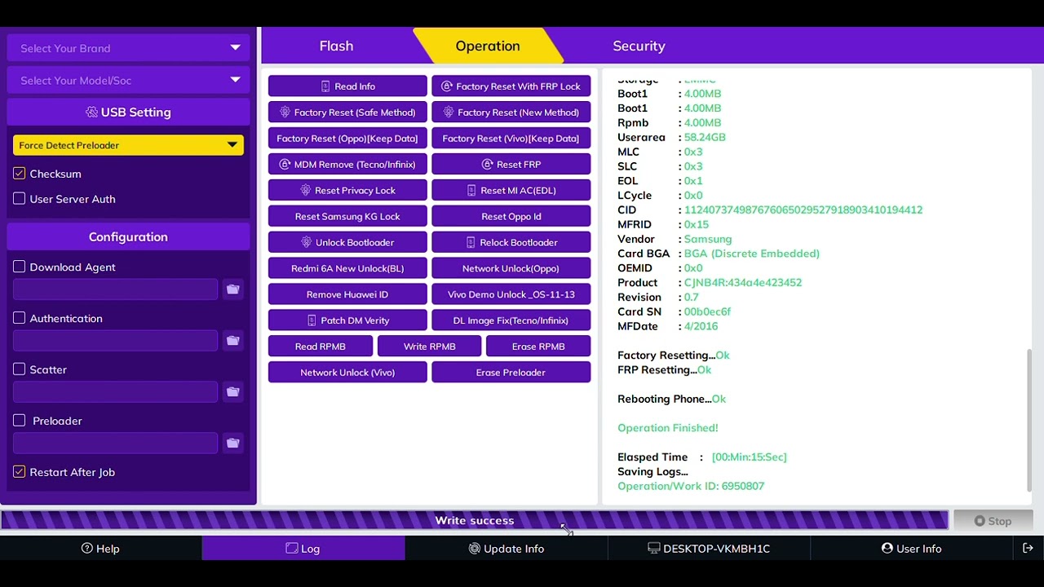Click the folder icon beside Download Agent field

232,289
